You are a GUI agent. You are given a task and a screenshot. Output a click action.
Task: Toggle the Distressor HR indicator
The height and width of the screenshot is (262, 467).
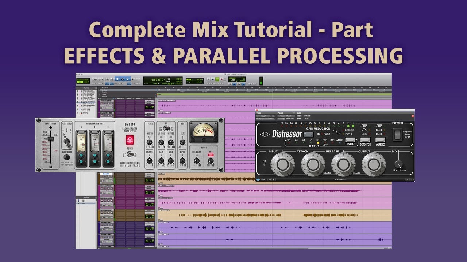[x=264, y=164]
